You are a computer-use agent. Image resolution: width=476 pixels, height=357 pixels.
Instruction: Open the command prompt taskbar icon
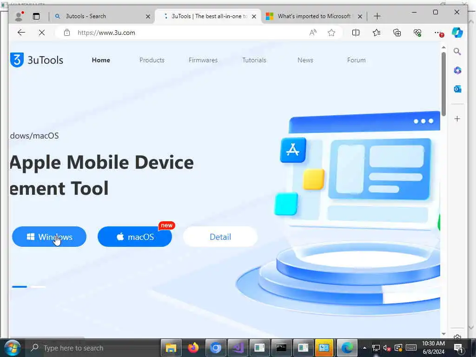(x=281, y=348)
